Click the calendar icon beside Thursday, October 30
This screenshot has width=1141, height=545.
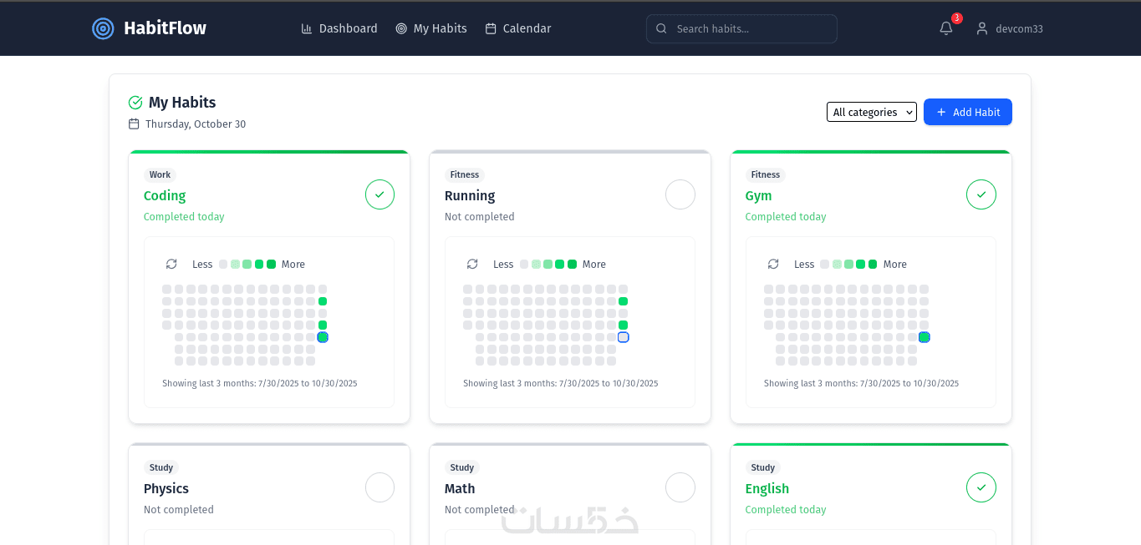(x=134, y=124)
